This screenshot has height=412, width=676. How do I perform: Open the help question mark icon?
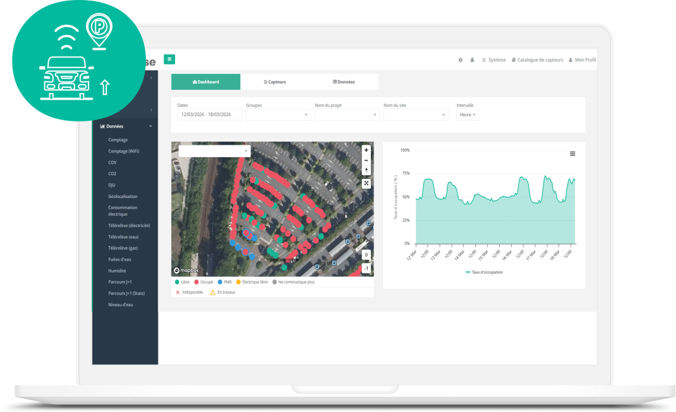(x=461, y=60)
